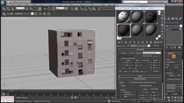Toggle the V Mirror checkbox

[145, 65]
